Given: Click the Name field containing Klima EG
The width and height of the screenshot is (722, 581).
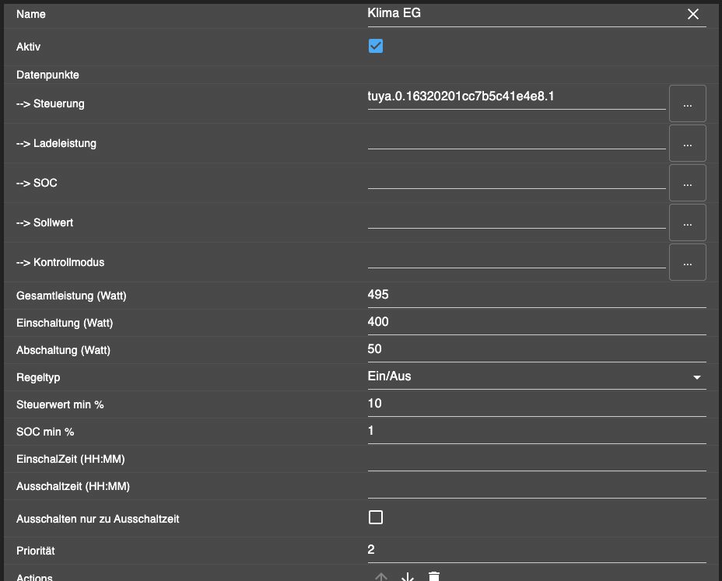Looking at the screenshot, I should click(x=521, y=14).
